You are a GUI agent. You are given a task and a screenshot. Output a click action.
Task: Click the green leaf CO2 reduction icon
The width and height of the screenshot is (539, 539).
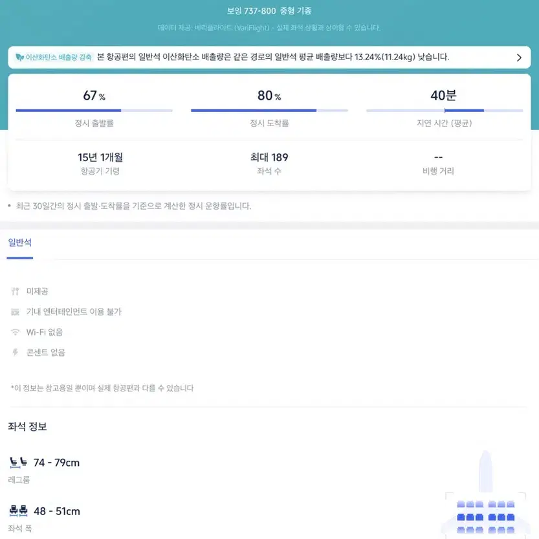(19, 57)
